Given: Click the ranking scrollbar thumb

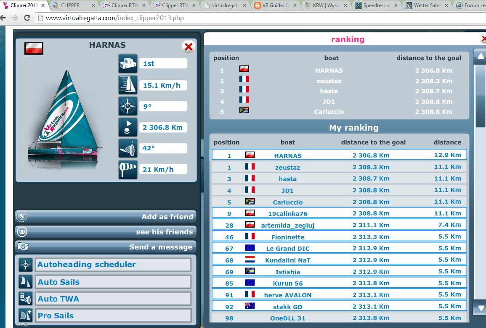Looking at the screenshot, I should coord(481,96).
